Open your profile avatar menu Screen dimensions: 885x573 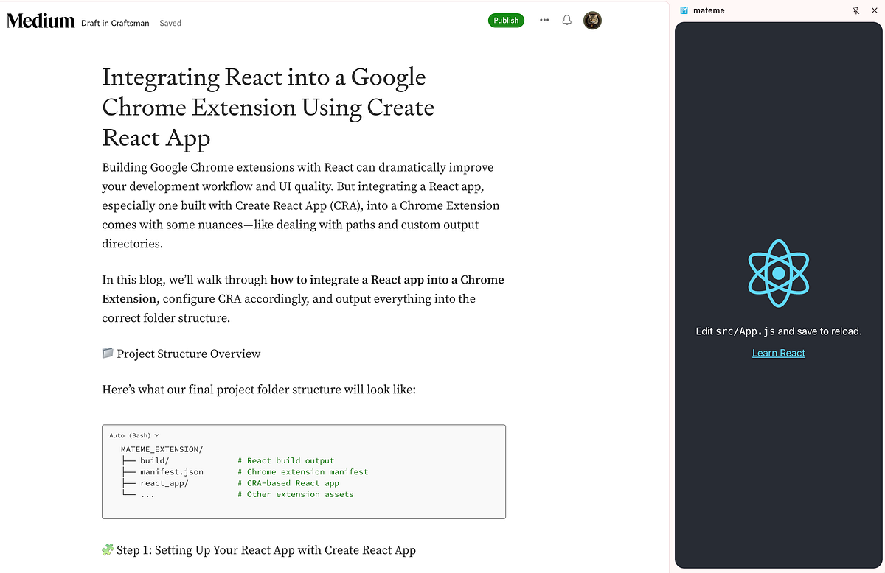592,20
